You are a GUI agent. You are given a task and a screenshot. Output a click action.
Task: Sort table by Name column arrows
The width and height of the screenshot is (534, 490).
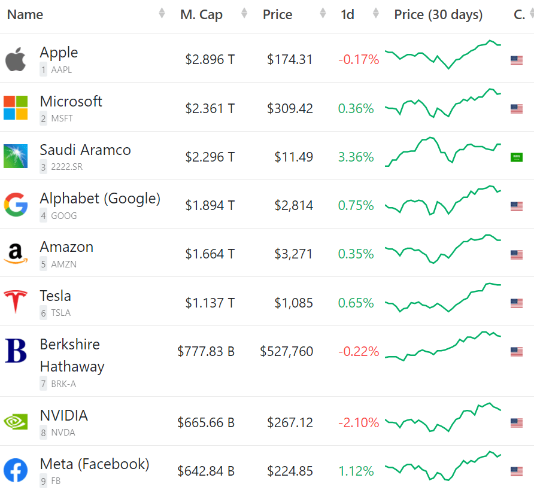tap(162, 14)
